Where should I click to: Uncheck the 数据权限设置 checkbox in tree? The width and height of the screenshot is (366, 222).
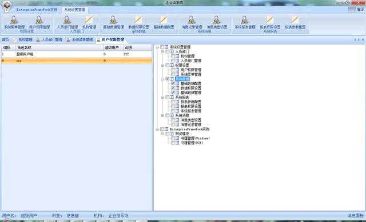173,88
